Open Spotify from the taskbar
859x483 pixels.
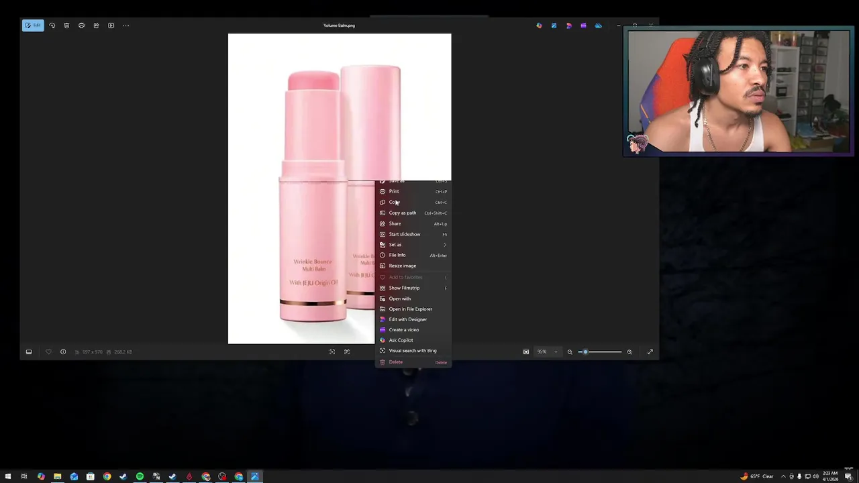coord(140,476)
